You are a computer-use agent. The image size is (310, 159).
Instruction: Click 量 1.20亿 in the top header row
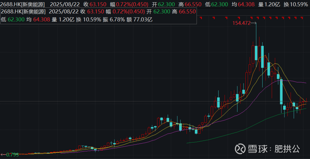click(x=269, y=4)
